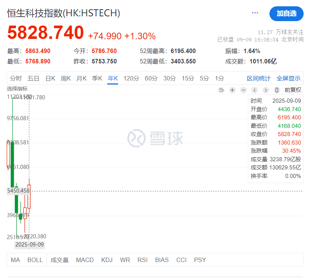314x278 pixels.
Task: Switch to the 分时 chart tab
Action: coord(16,78)
